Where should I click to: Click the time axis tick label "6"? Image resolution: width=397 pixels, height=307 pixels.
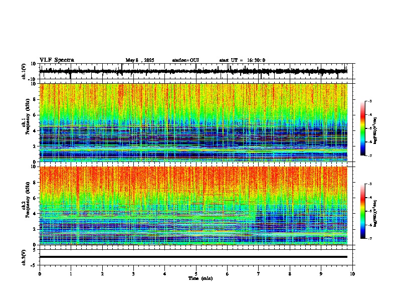coord(228,274)
